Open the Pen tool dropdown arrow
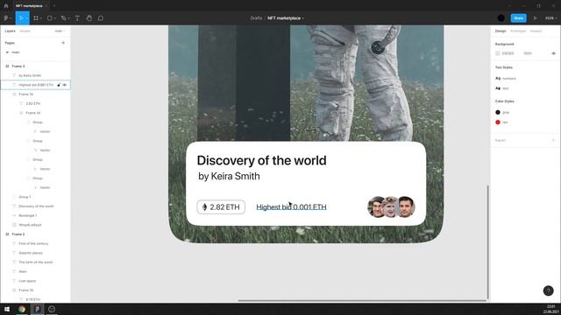The width and height of the screenshot is (561, 315). [68, 18]
